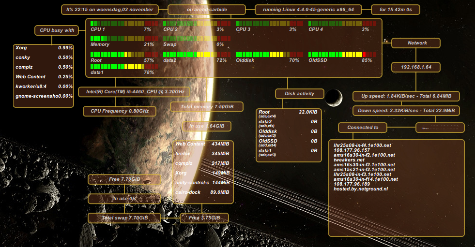Click the "In use 1.64GiB" memory box
The width and height of the screenshot is (475, 247).
207,126
